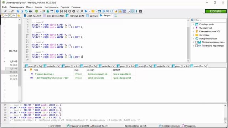Expand the SQL keywords tree node
The width and height of the screenshot is (228, 128).
[x=193, y=32]
